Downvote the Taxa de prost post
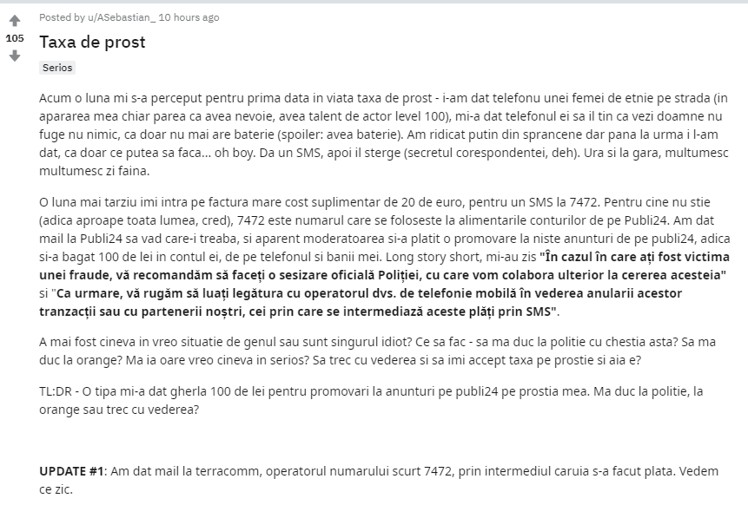The image size is (748, 505). pyautogui.click(x=15, y=56)
